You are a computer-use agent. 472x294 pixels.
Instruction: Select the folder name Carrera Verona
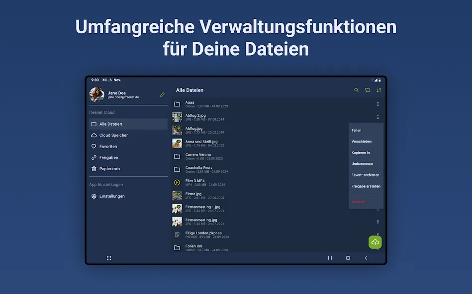[x=198, y=154]
